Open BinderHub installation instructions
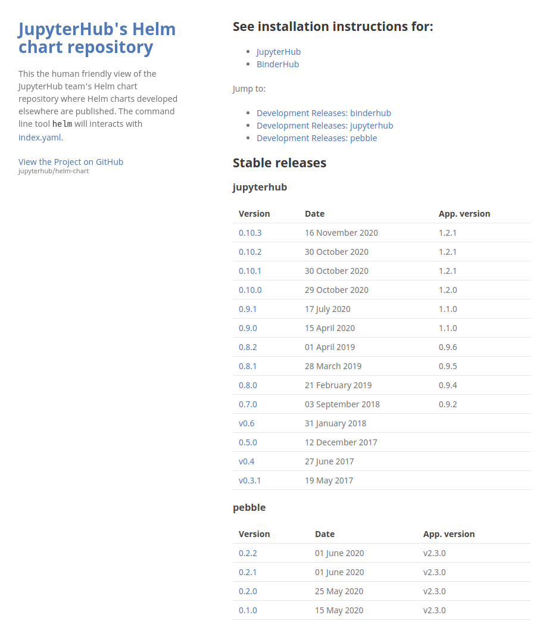 pyautogui.click(x=277, y=64)
